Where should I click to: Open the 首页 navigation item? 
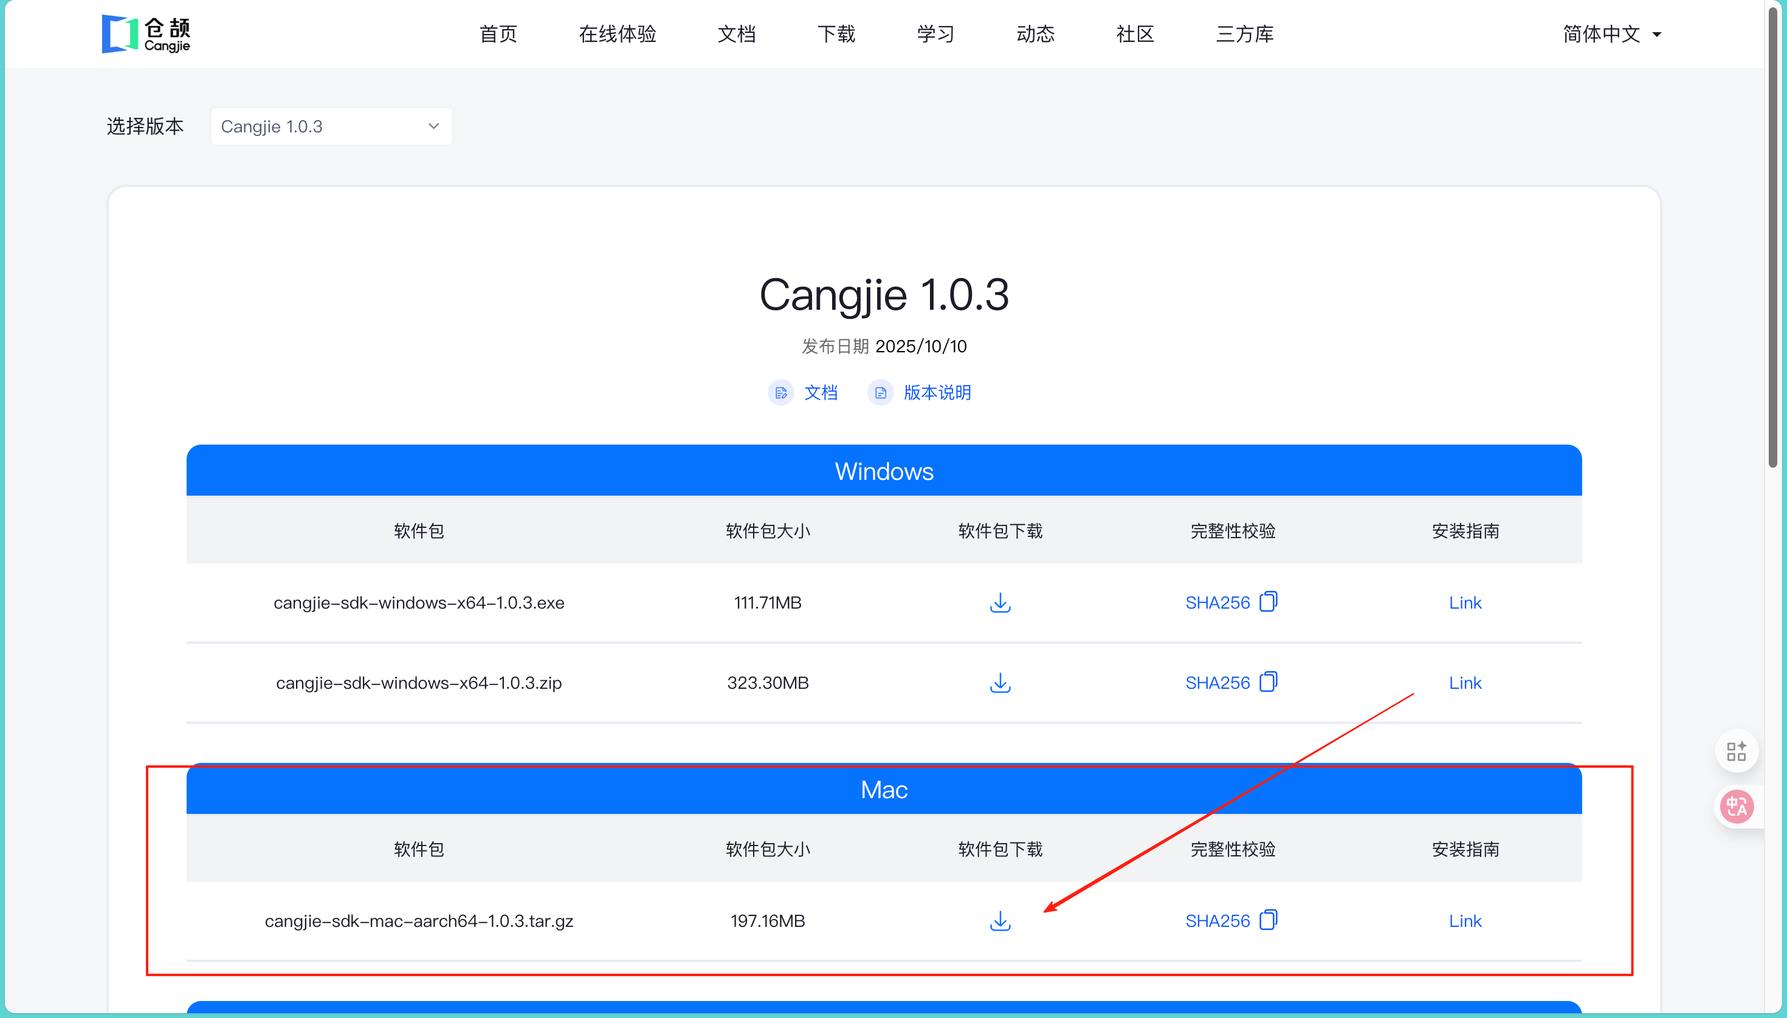(x=498, y=33)
